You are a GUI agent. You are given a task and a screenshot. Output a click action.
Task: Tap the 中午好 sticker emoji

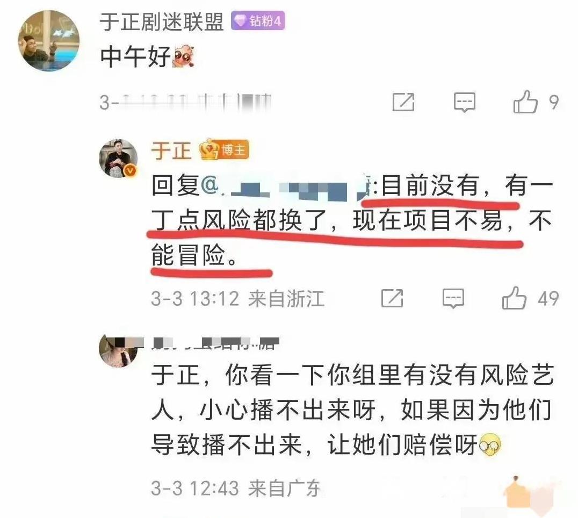183,56
